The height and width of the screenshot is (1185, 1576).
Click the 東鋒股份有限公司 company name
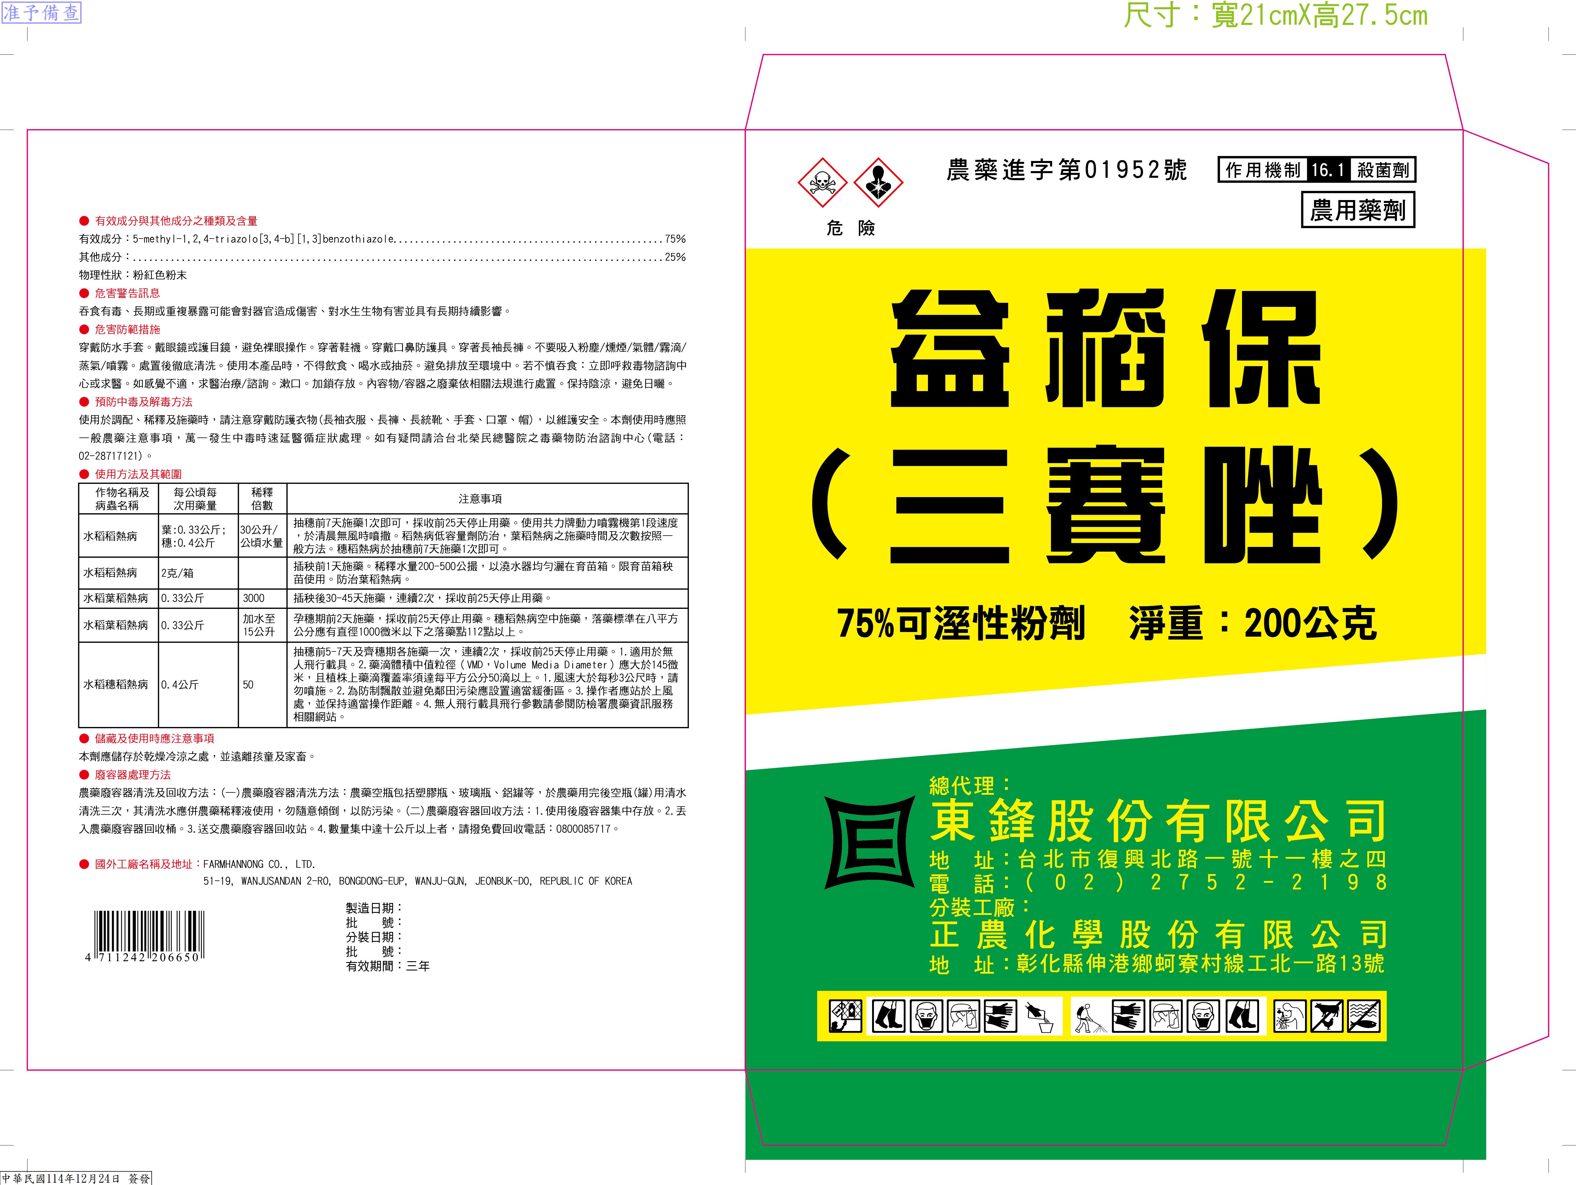click(1158, 821)
